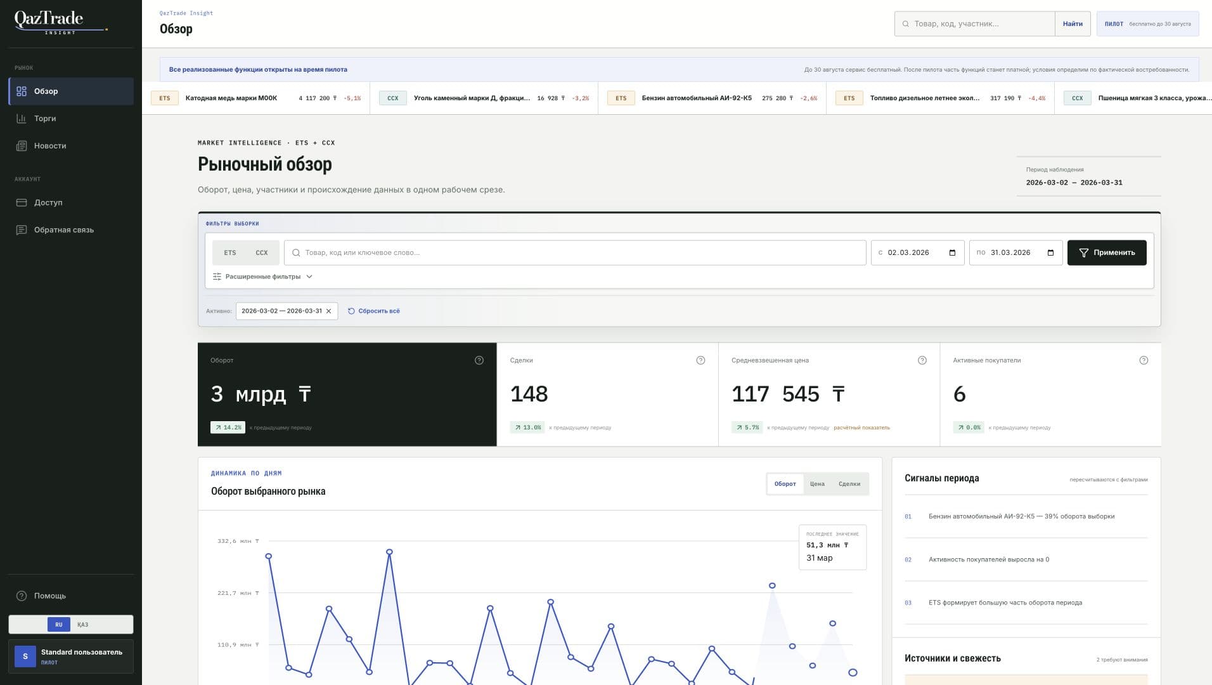
Task: Open calendar picker for the start date
Action: click(x=952, y=253)
